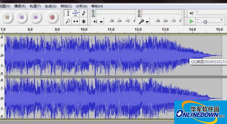The image size is (227, 124).
Task: Skip to the end of the track
Action: coord(36,17)
